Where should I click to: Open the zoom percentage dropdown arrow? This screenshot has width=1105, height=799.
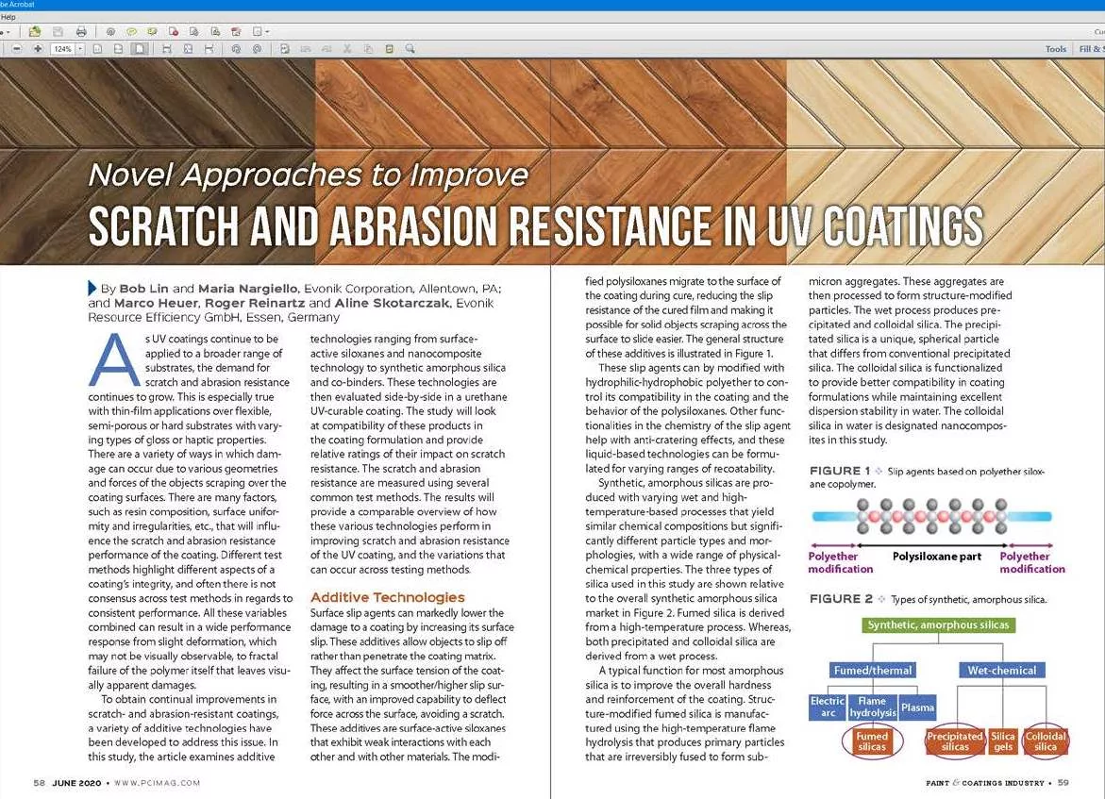(x=80, y=48)
